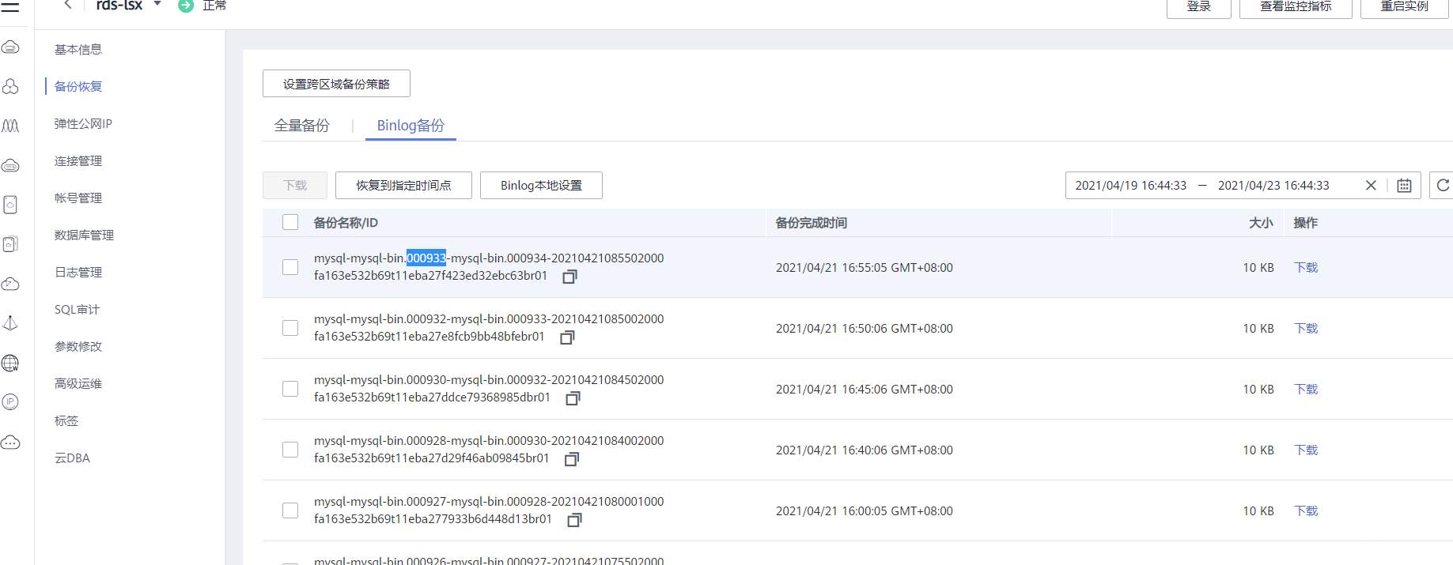Go back using the top arrow
Screen dimensions: 1453x565
tap(68, 5)
